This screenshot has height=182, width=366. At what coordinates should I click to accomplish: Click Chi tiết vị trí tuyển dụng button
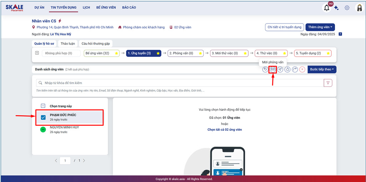[x=285, y=27]
